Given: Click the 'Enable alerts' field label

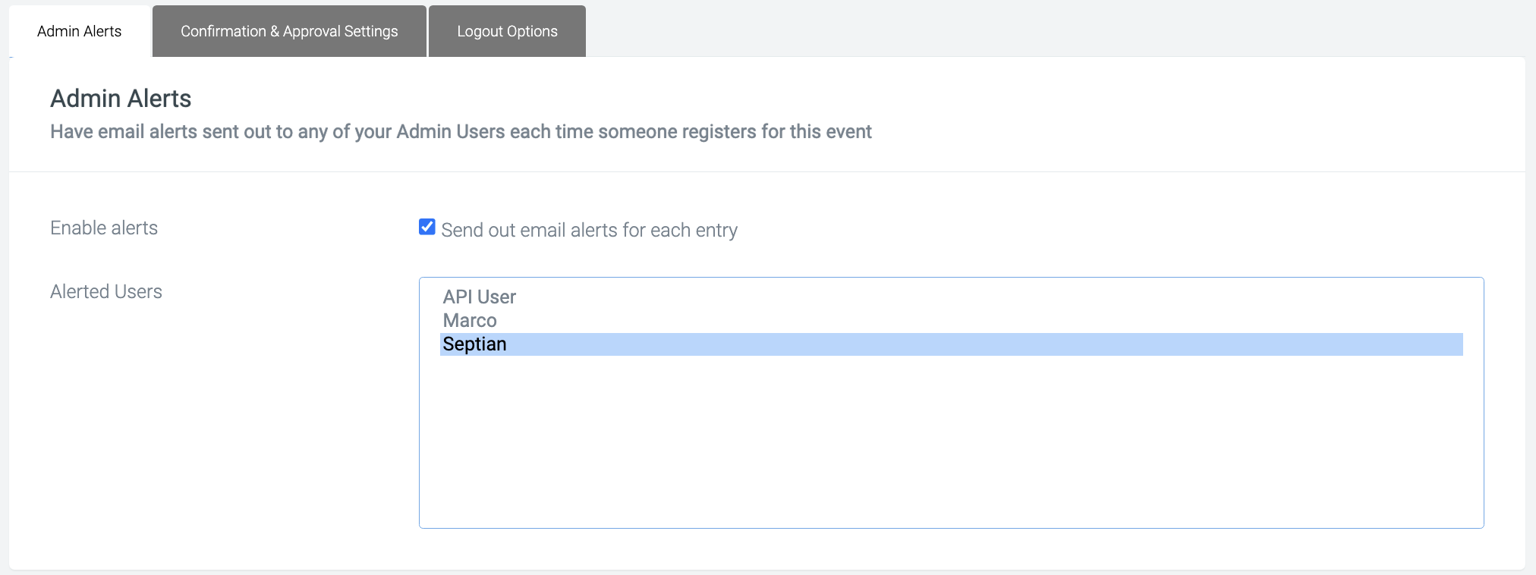Looking at the screenshot, I should 104,228.
